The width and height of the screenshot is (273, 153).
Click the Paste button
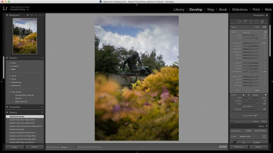[x=34, y=147]
